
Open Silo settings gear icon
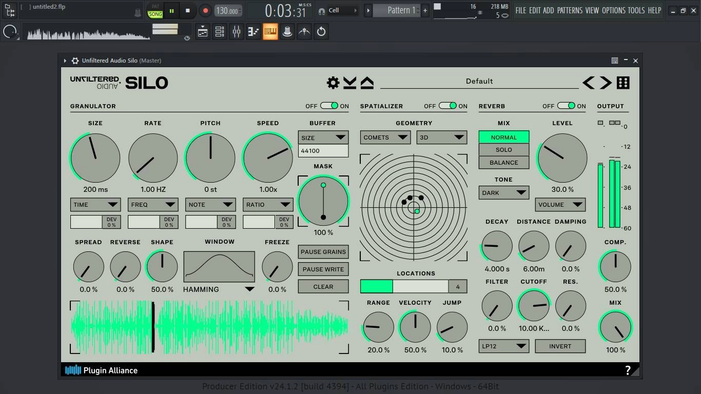coord(333,83)
